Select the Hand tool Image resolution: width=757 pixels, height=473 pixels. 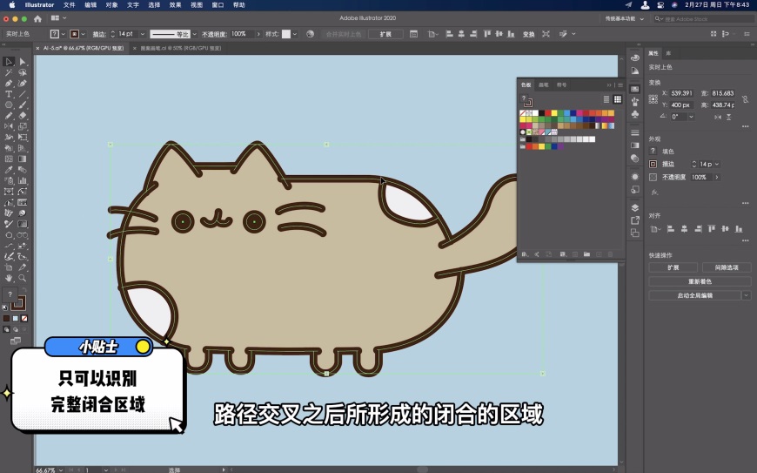9,278
